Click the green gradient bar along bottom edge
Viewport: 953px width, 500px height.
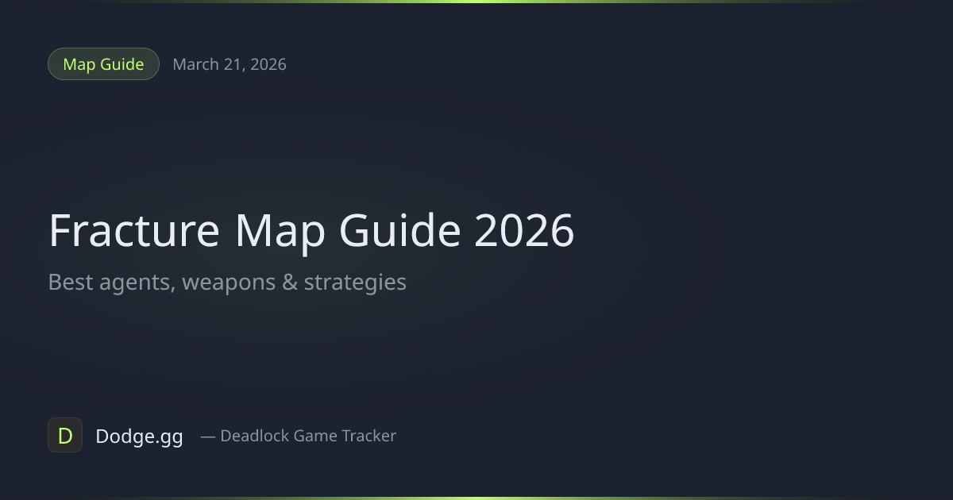(x=476, y=498)
